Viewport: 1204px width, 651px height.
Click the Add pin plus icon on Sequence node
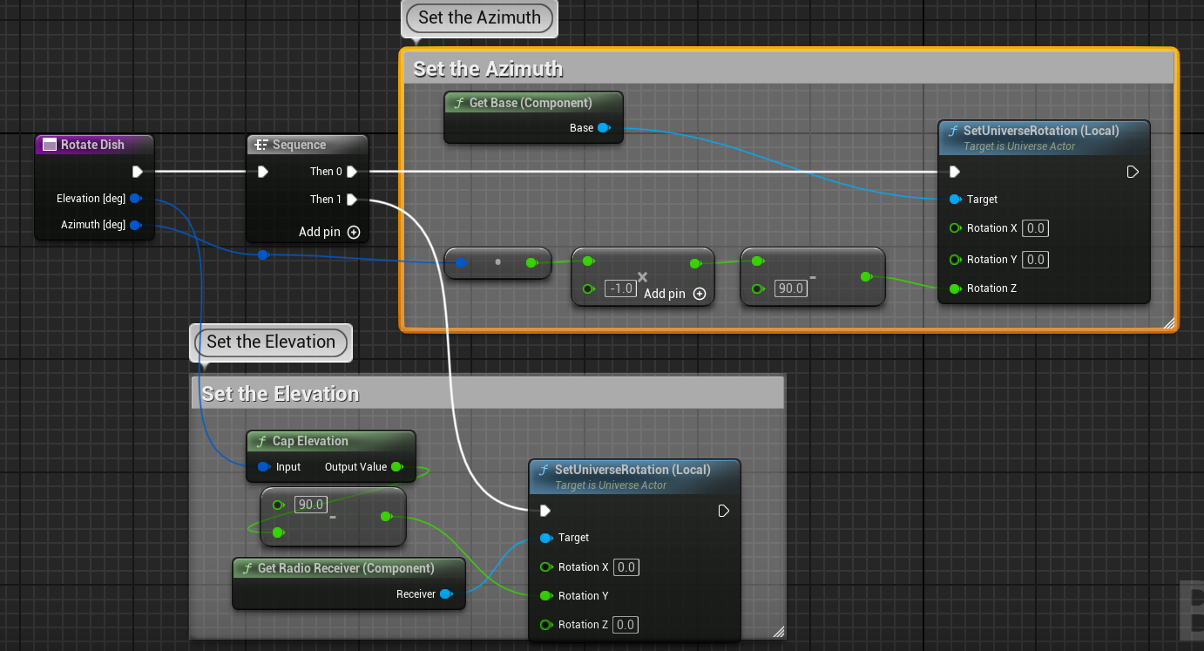pos(354,232)
